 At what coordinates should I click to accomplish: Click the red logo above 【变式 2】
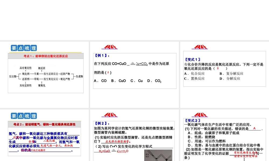[200, 115]
